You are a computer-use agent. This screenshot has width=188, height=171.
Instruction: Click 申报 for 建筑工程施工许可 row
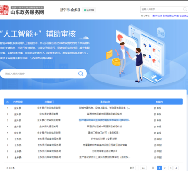pos(157,133)
